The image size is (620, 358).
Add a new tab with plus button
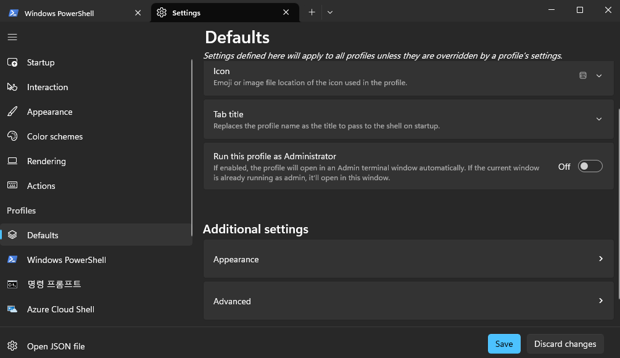[312, 12]
